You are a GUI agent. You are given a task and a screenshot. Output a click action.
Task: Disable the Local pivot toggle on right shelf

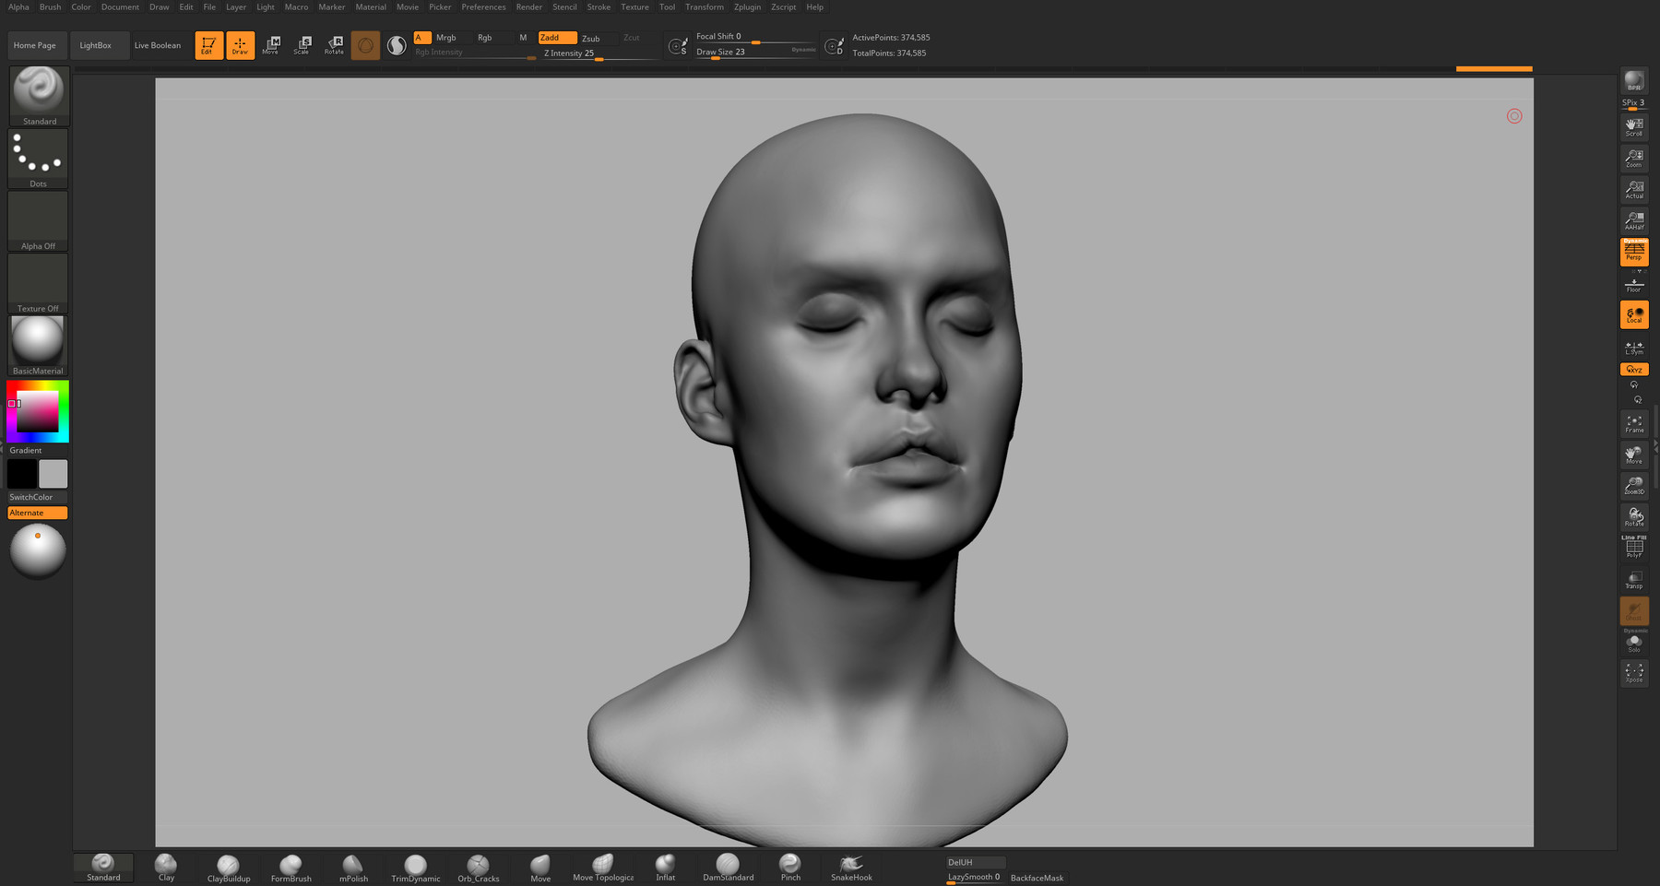tap(1633, 313)
